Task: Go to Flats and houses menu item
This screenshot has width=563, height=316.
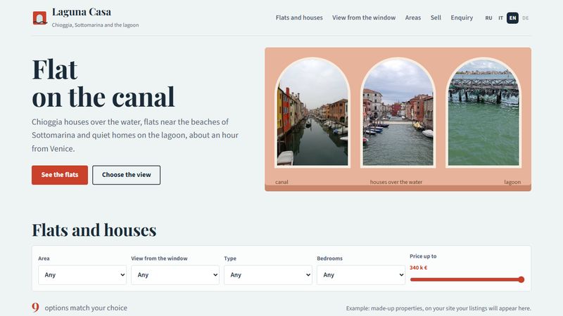Action: [299, 18]
